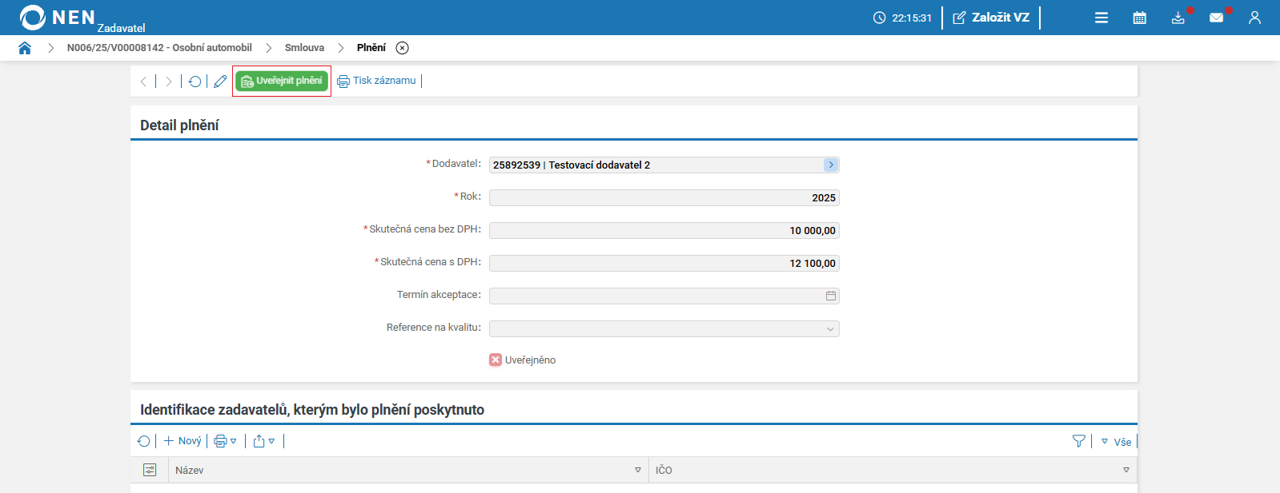
Task: Go to previous record arrow
Action: coord(143,82)
